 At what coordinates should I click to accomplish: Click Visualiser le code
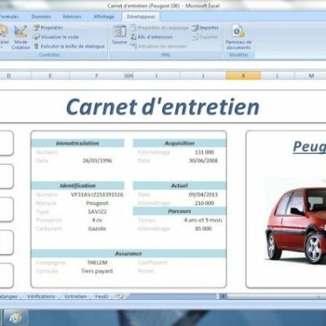[56, 37]
